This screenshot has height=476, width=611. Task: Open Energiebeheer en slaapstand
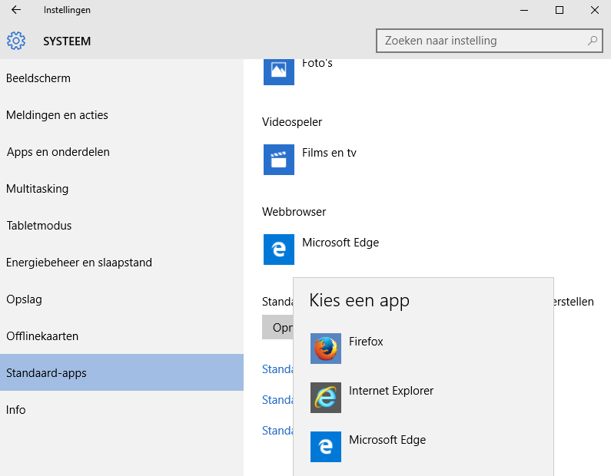coord(79,263)
